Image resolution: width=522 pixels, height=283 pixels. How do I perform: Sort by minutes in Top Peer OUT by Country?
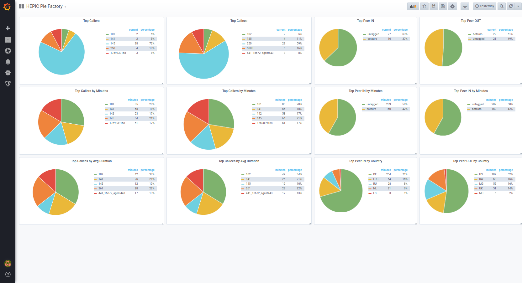[491, 170]
